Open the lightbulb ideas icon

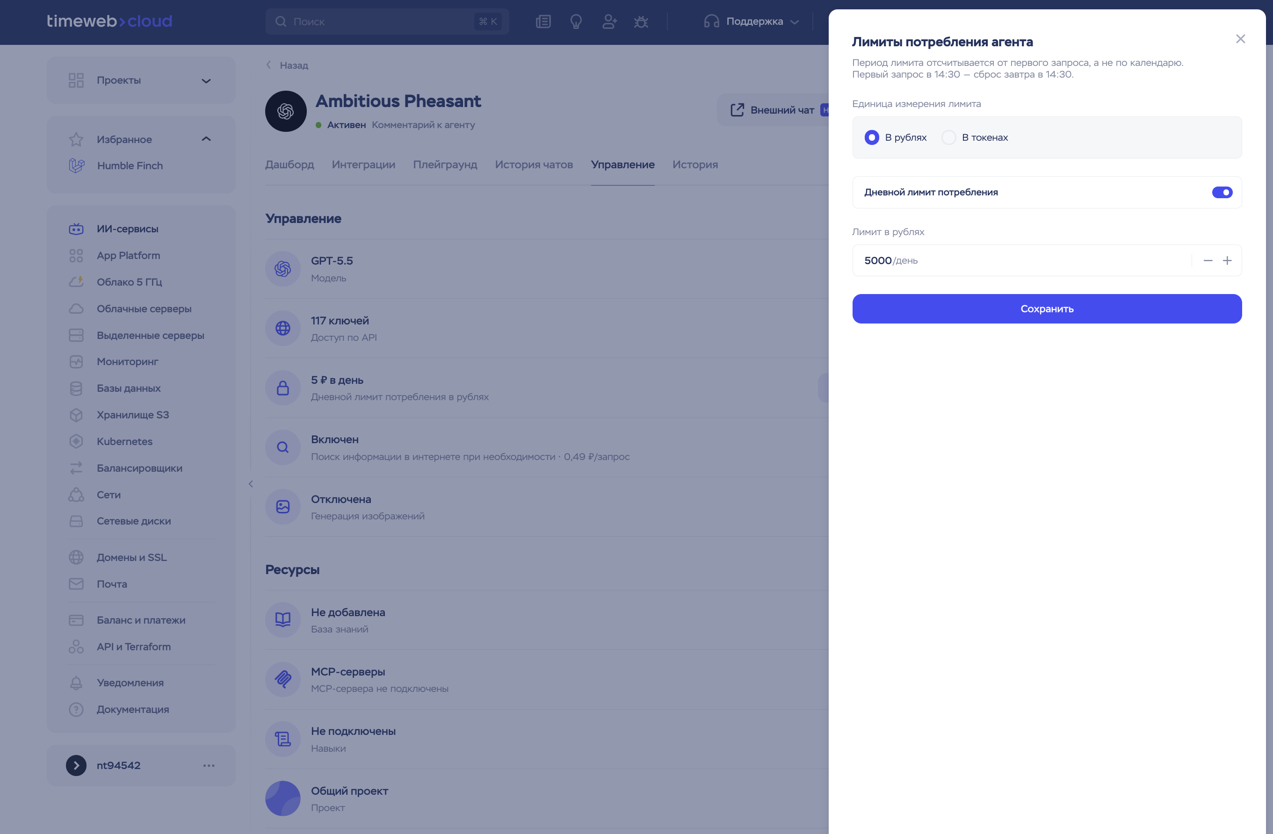click(576, 22)
